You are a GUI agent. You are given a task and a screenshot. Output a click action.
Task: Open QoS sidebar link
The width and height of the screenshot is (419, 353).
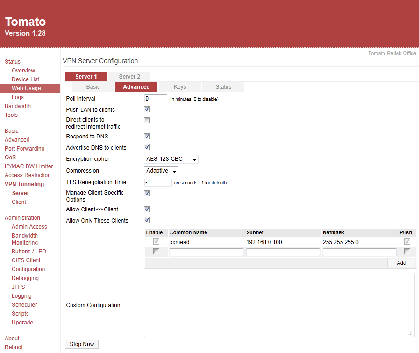(10, 157)
